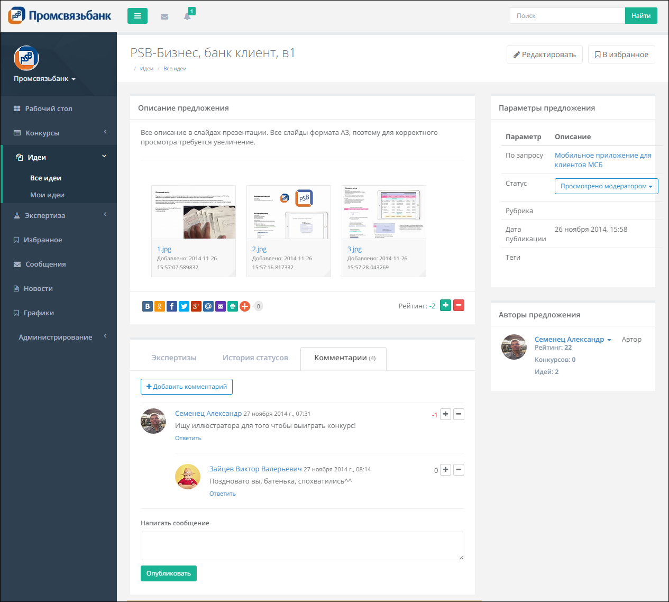Share via Odnoklassniki icon

[160, 306]
